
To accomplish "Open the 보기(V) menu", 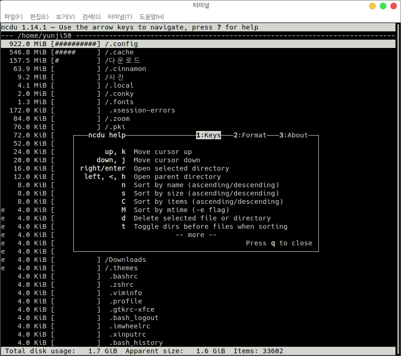I will (x=65, y=17).
